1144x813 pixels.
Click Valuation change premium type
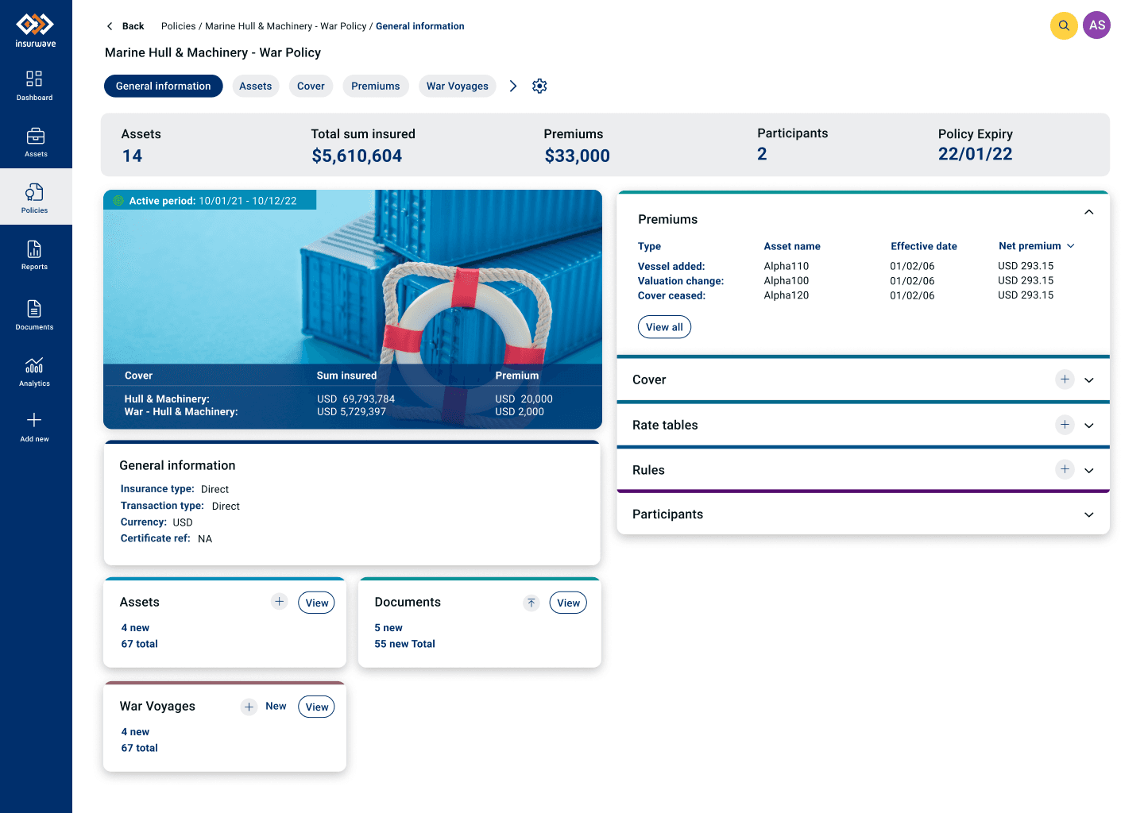[681, 281]
